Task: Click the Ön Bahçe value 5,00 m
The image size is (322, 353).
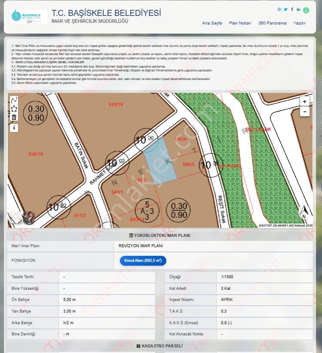Action: tap(69, 300)
